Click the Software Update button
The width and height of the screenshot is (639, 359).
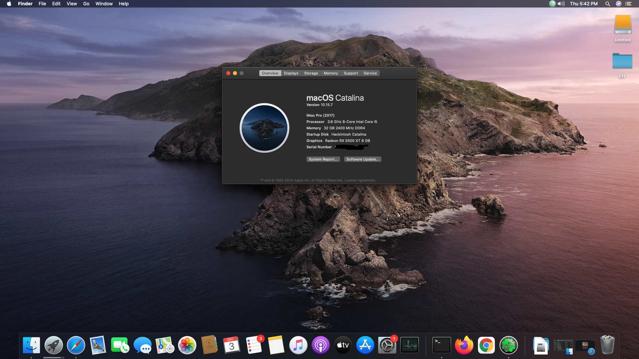pyautogui.click(x=362, y=159)
